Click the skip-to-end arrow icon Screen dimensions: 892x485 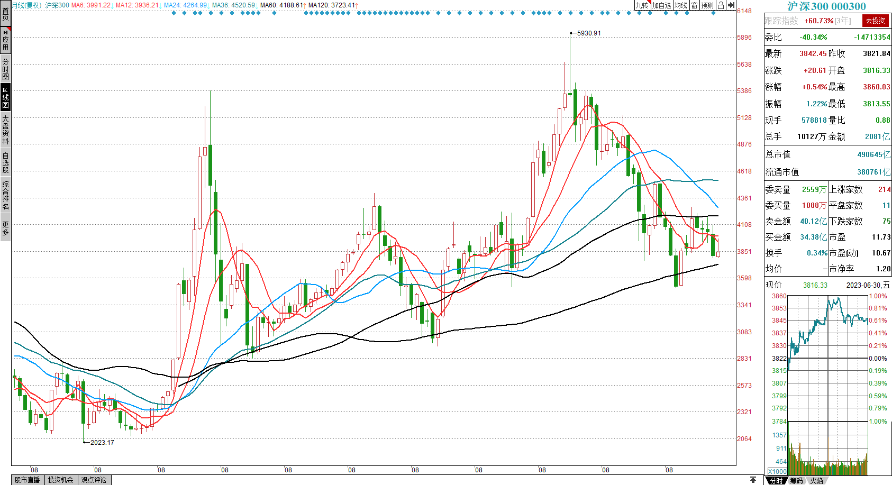pos(731,5)
